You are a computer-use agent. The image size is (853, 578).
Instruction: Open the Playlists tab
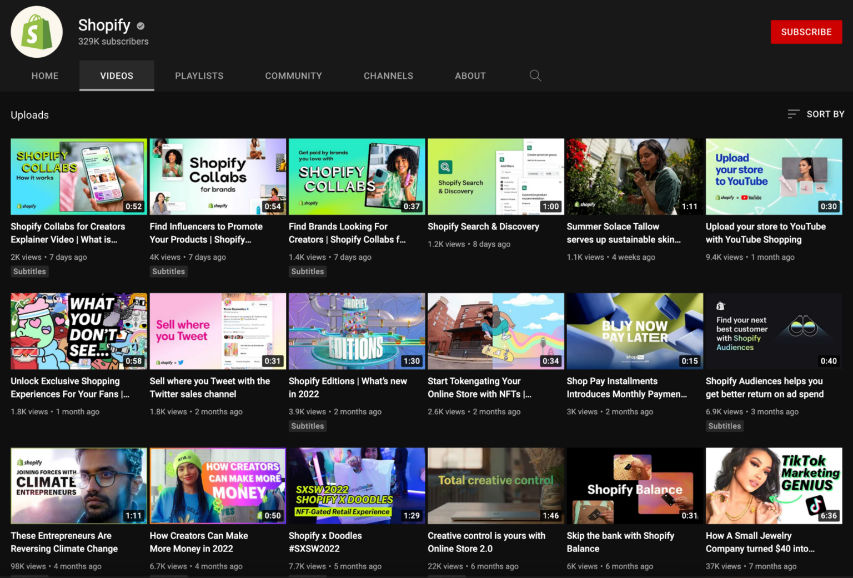tap(199, 76)
